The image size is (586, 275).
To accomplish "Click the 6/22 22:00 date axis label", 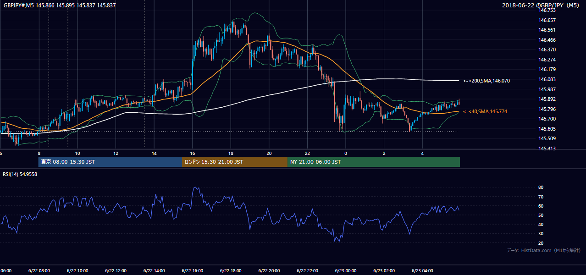I will (x=308, y=270).
